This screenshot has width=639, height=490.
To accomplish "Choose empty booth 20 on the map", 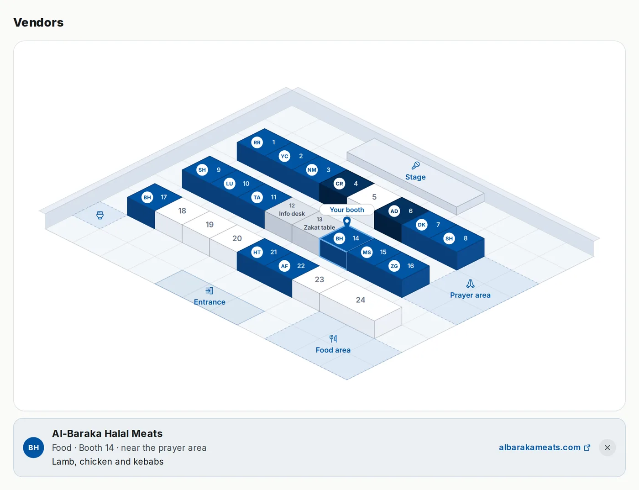I will 237,238.
